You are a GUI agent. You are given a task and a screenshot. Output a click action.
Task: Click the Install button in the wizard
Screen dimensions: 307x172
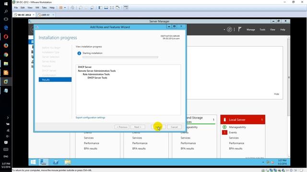pyautogui.click(x=158, y=127)
